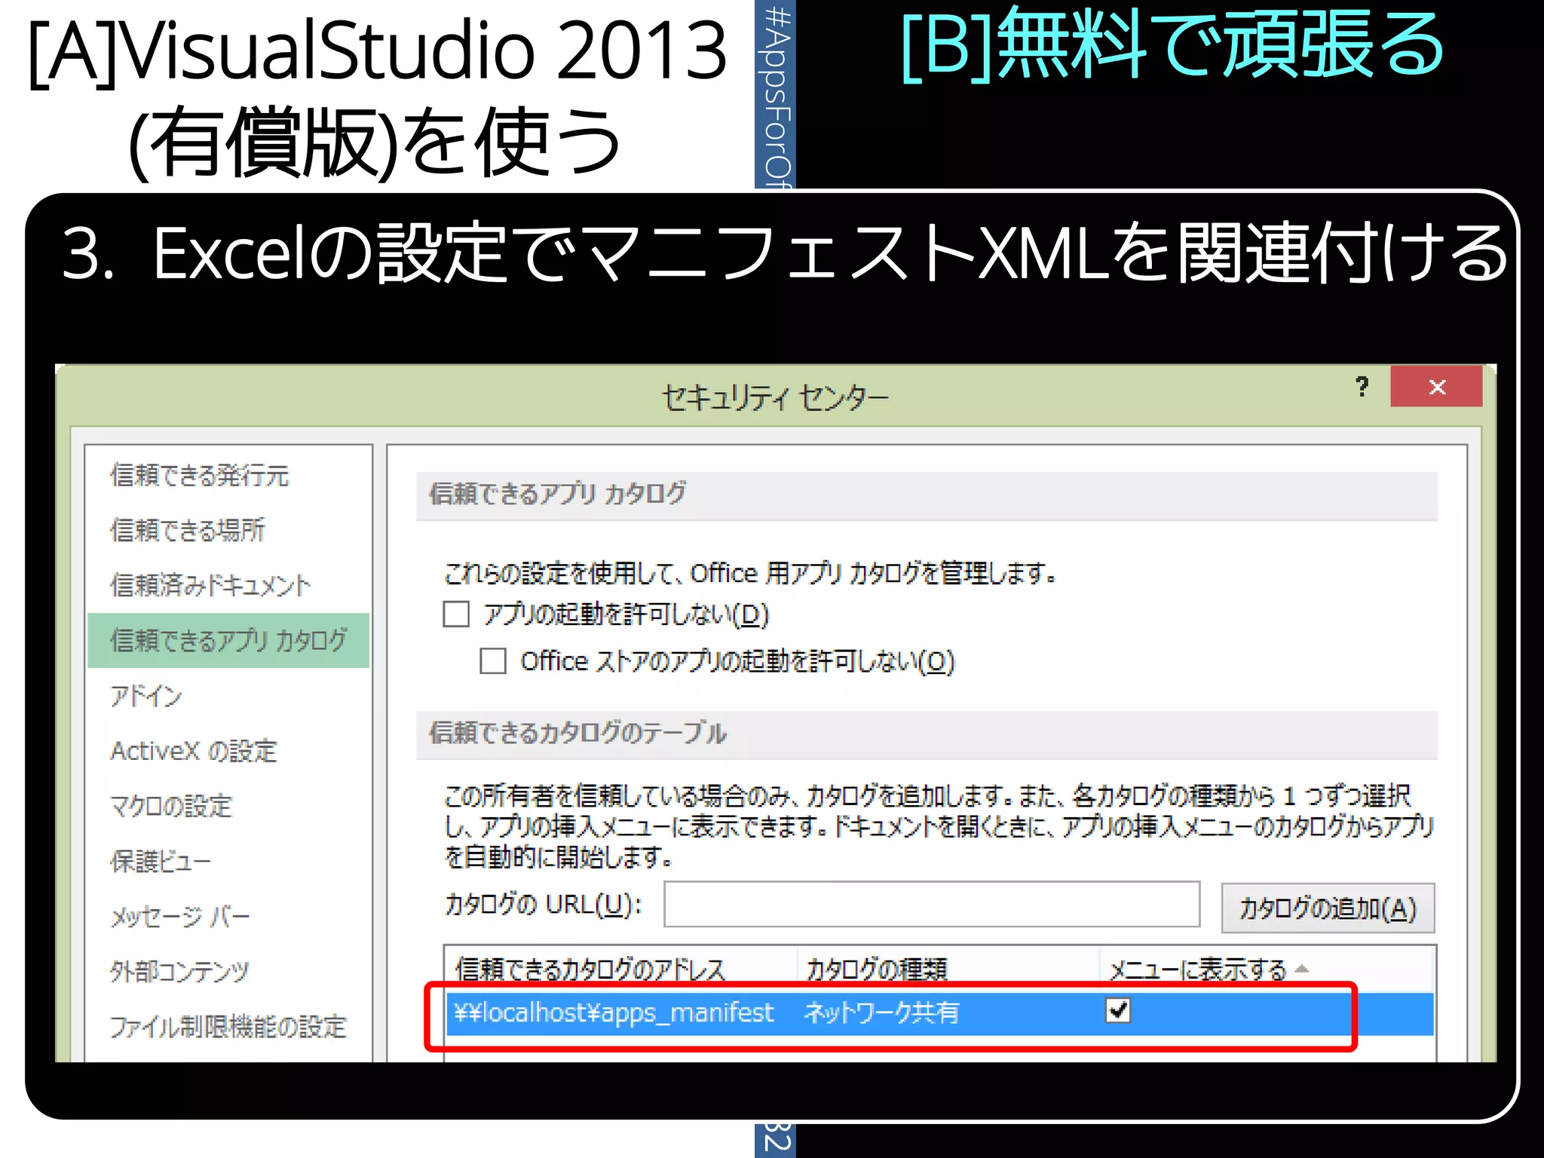This screenshot has height=1158, width=1544.
Task: Open 保護ビュー category
Action: pyautogui.click(x=161, y=861)
